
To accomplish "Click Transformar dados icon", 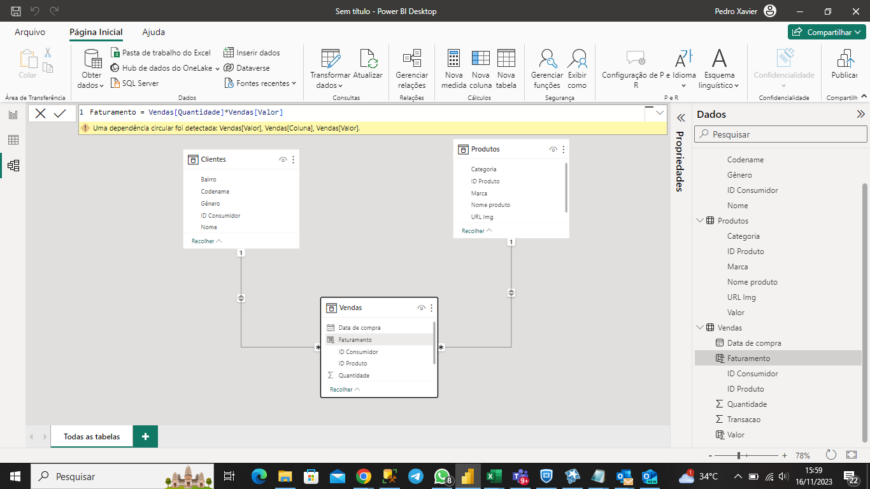I will (331, 58).
